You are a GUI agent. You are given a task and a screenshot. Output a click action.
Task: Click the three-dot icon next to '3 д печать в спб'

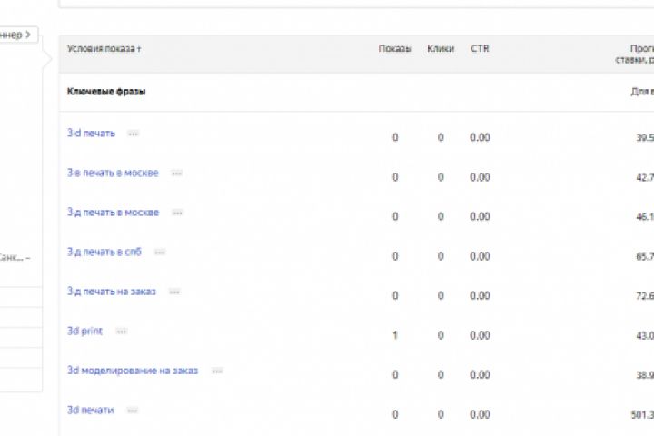160,253
